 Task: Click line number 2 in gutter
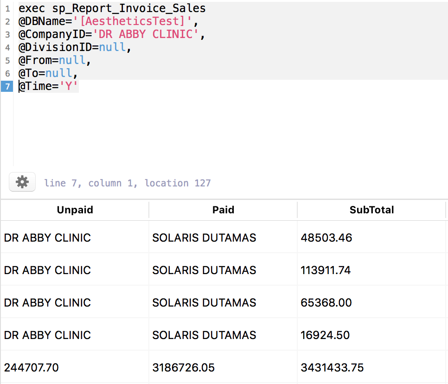(x=7, y=22)
